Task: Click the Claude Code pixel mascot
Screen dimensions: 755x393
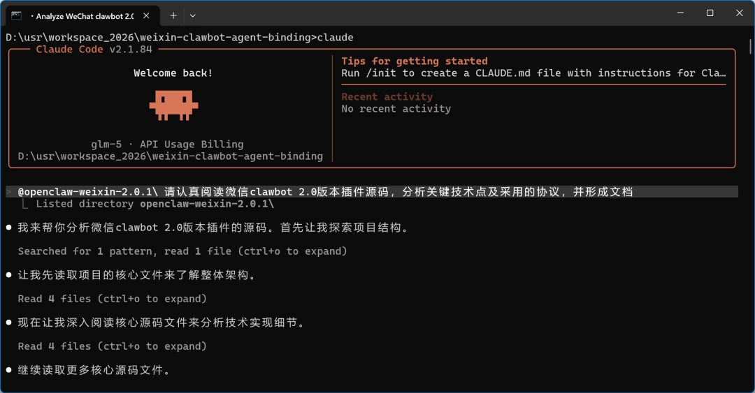Action: (x=173, y=105)
